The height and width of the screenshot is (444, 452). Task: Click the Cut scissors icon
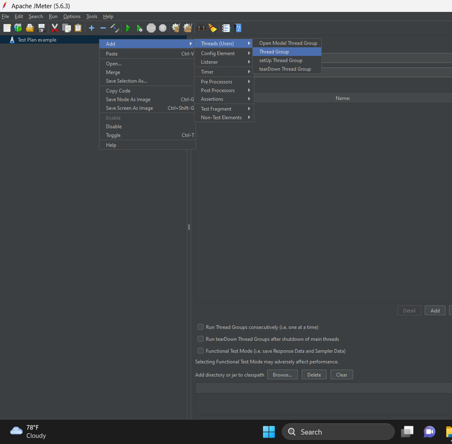(55, 28)
